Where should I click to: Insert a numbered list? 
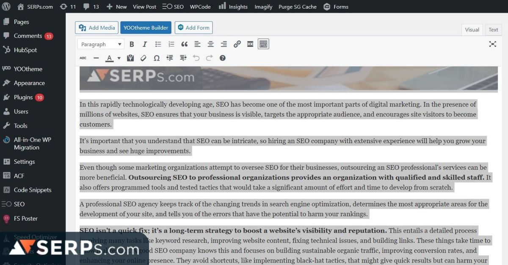click(171, 44)
